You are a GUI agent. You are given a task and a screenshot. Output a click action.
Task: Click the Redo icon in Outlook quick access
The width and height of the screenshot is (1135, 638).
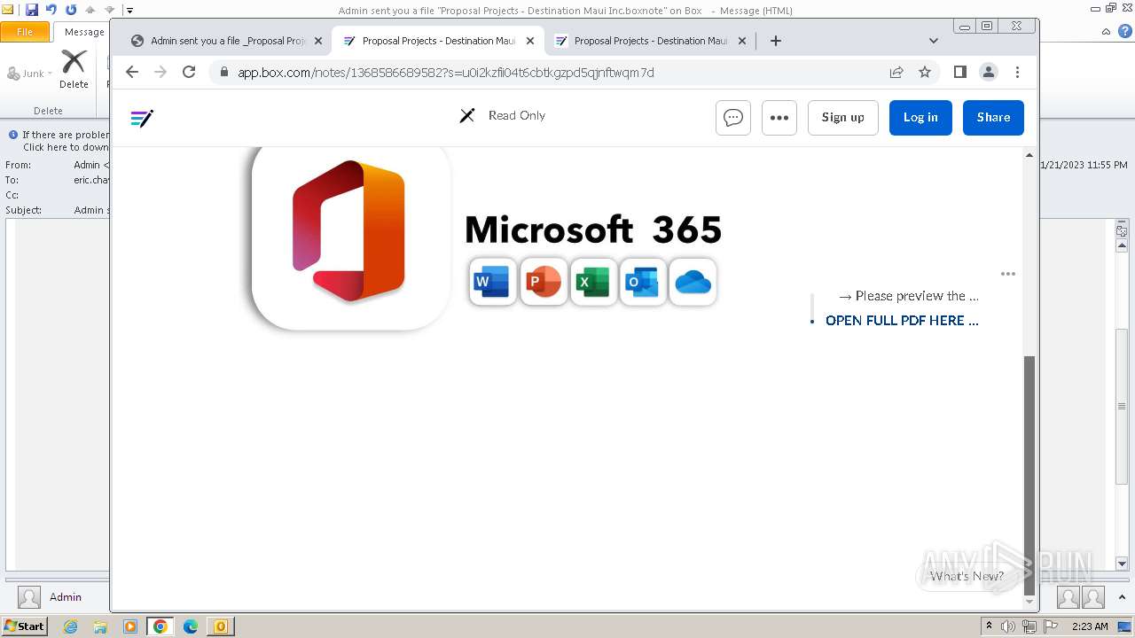[71, 10]
